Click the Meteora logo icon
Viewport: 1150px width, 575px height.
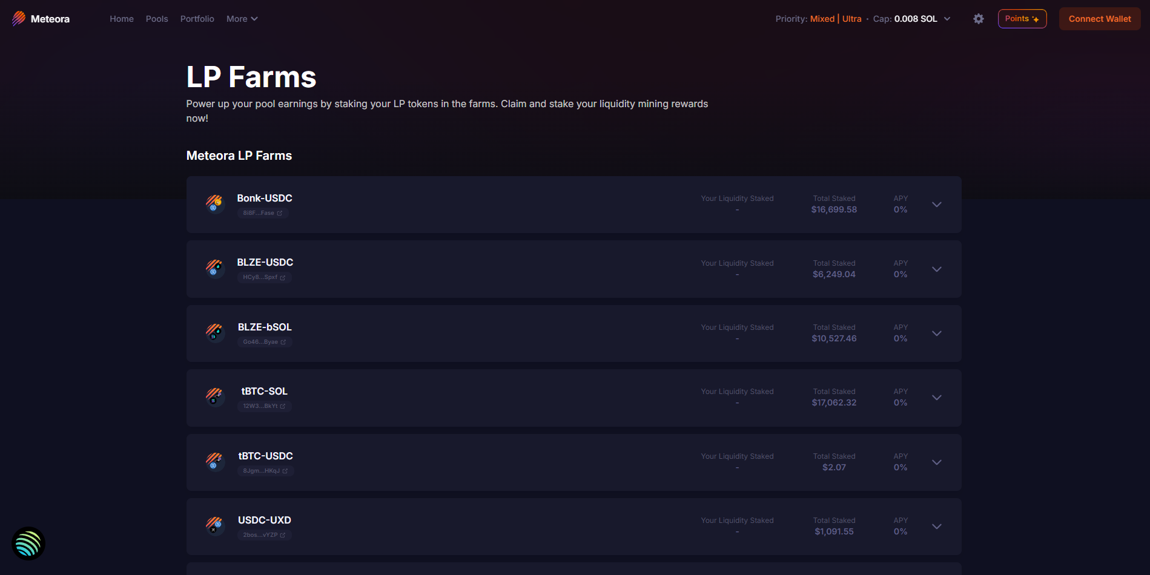(19, 19)
